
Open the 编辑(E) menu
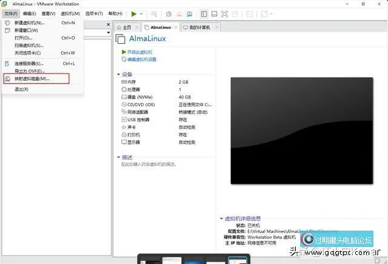[x=30, y=13]
